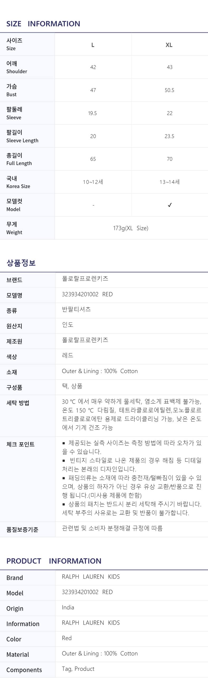Click the checkmark in Model row
Image resolution: width=208 pixels, height=695 pixels.
tap(169, 205)
